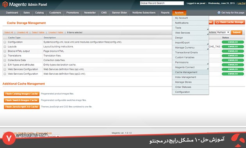Open the Newsletter menu
Screen dimensions: 246x148
[x=90, y=13]
